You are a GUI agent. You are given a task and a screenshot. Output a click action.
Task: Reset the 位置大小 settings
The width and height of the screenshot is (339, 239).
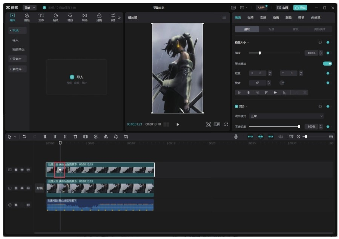coord(320,42)
